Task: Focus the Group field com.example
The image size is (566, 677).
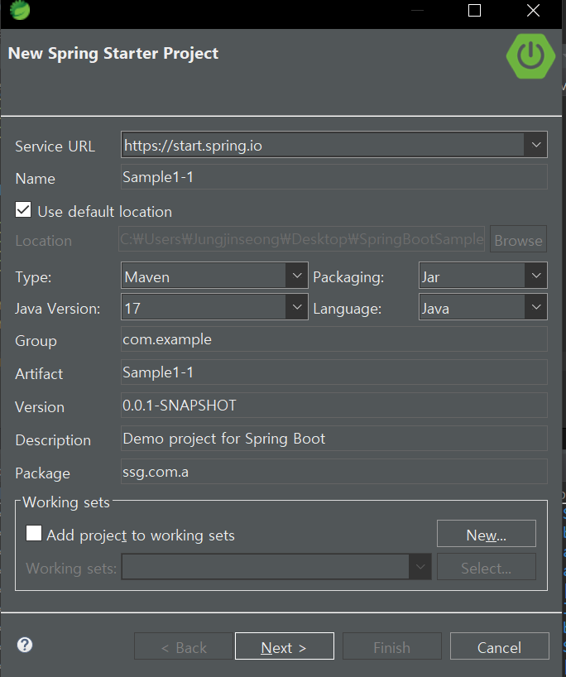Action: click(334, 339)
